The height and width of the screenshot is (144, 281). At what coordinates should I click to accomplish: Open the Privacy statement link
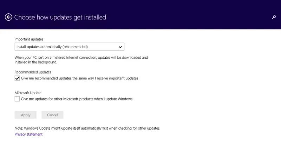pyautogui.click(x=28, y=134)
